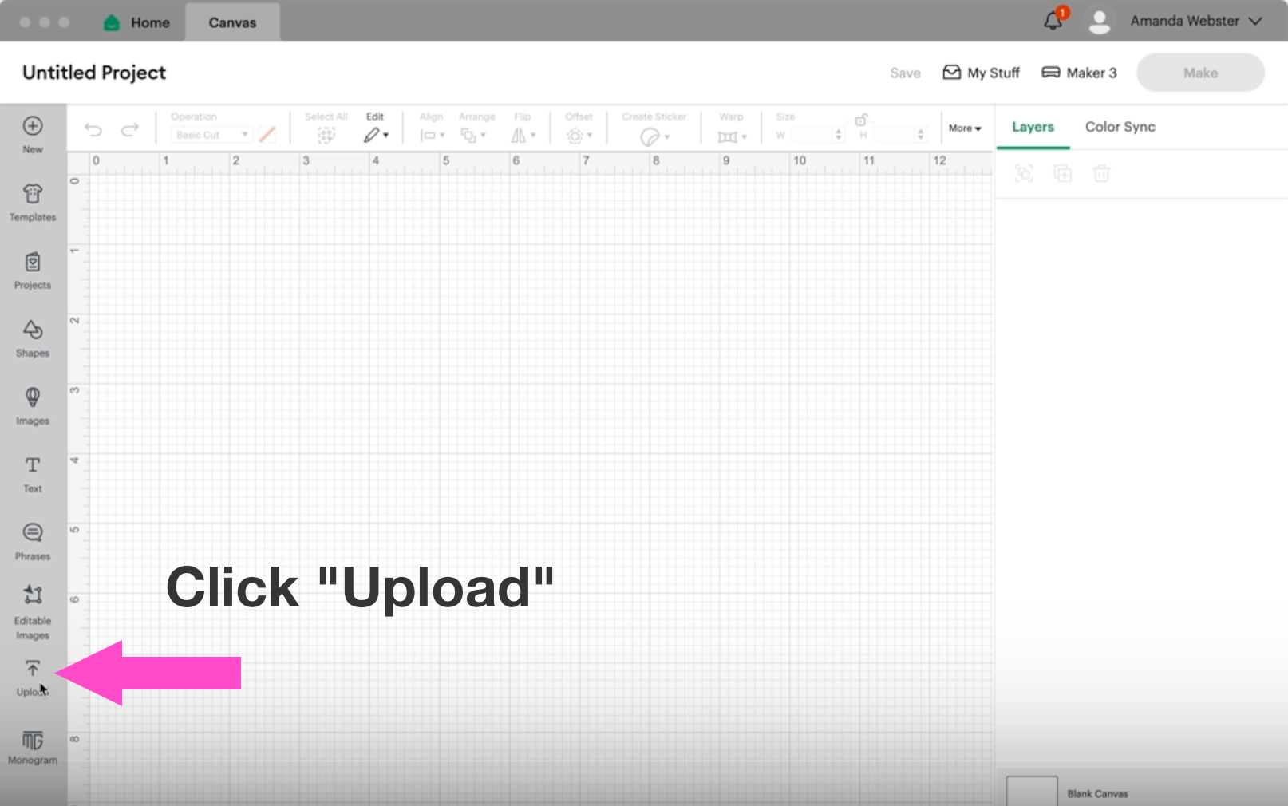Viewport: 1288px width, 806px height.
Task: Expand the More toolbar dropdown
Action: click(965, 128)
